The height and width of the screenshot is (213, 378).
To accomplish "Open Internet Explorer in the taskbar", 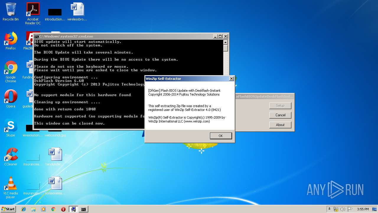I will pyautogui.click(x=24, y=209).
